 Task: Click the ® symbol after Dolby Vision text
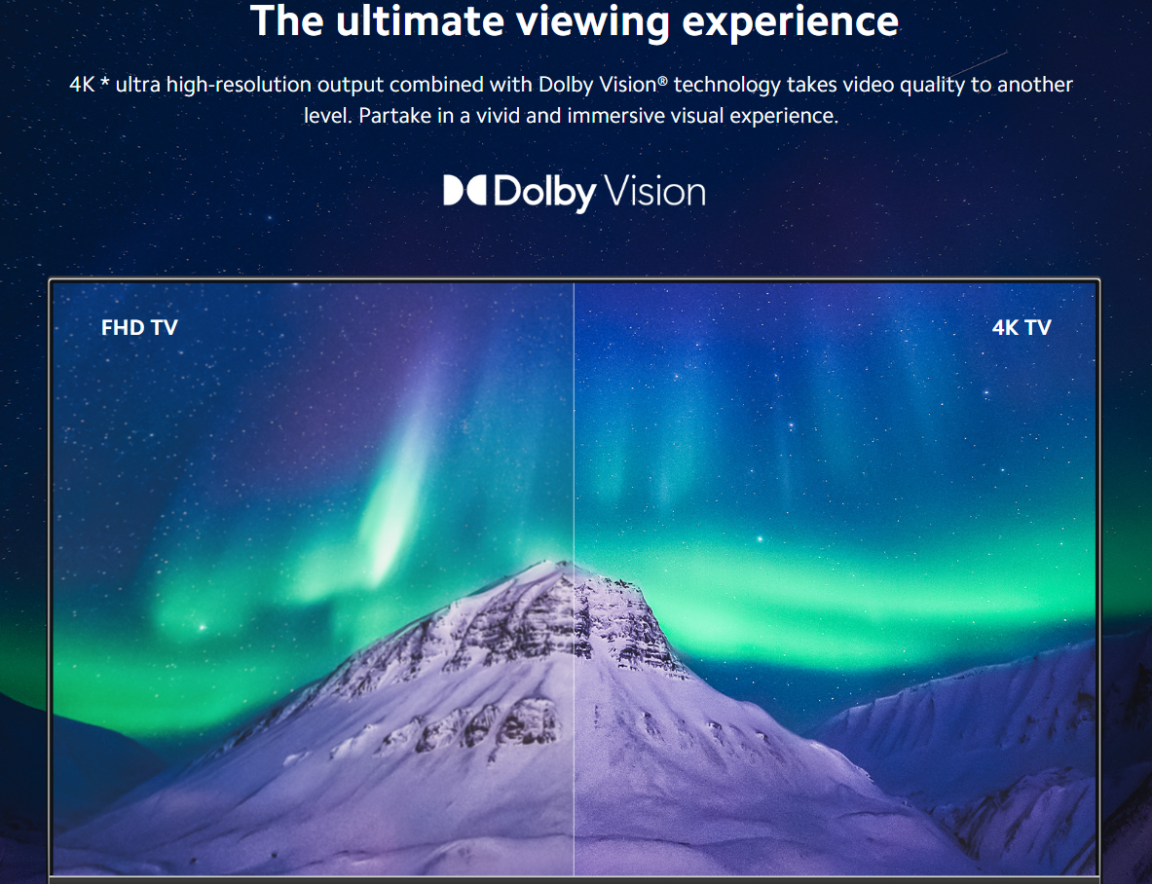point(663,81)
